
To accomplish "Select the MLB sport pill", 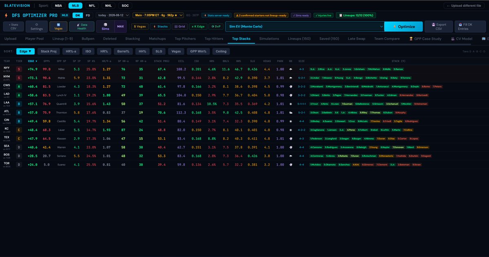I will (x=75, y=6).
